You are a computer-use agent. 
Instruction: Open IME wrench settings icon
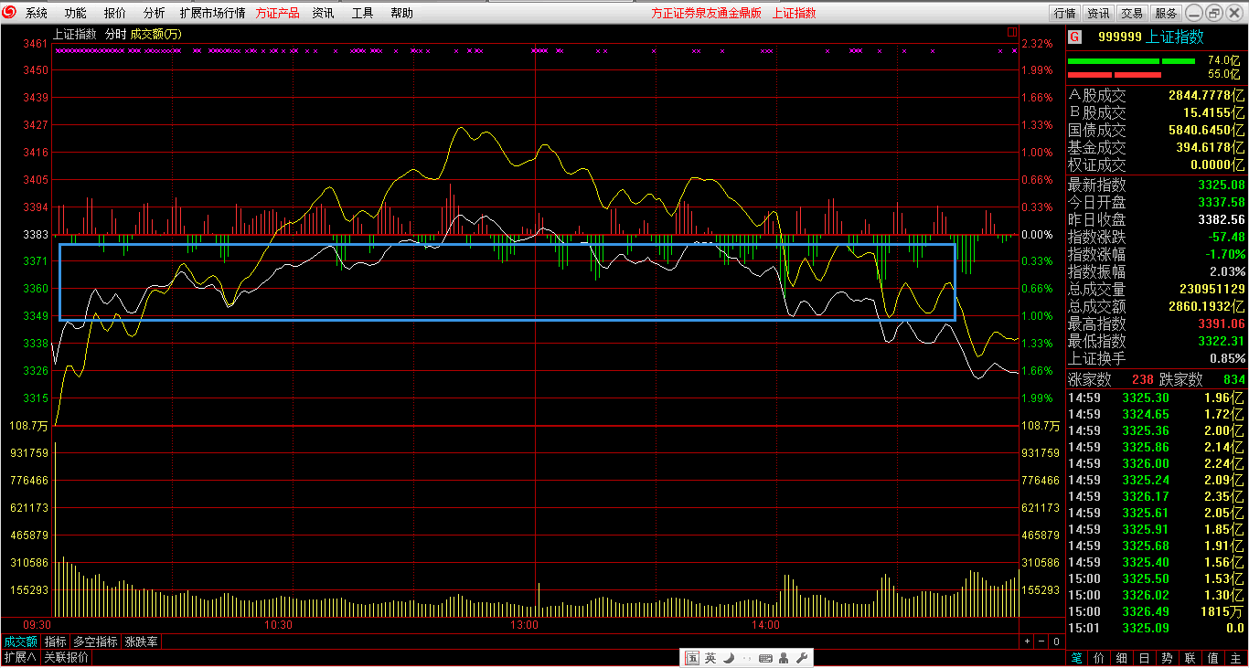click(802, 658)
